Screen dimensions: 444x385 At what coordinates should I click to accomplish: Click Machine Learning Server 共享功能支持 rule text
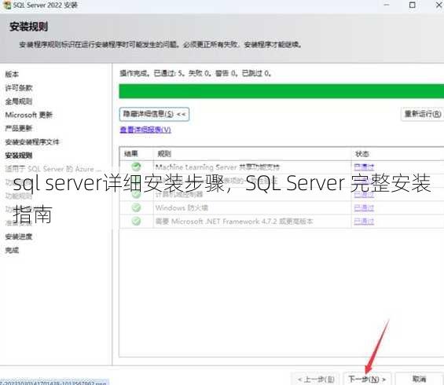[218, 167]
